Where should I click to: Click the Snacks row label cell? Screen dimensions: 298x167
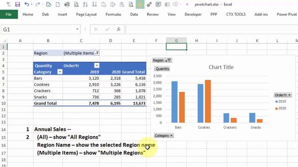pos(48,97)
